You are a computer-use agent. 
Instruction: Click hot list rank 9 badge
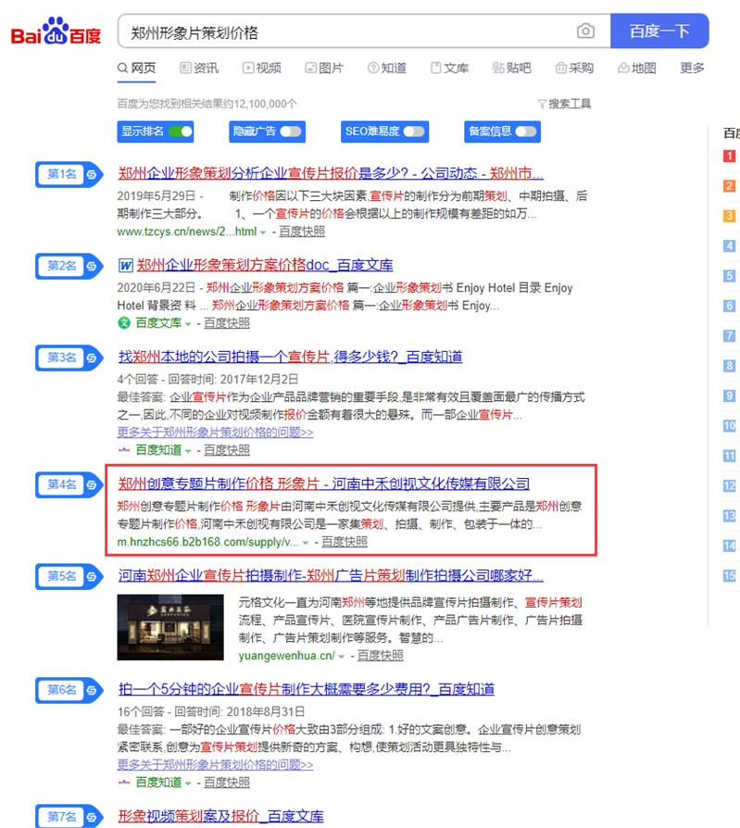(x=730, y=396)
